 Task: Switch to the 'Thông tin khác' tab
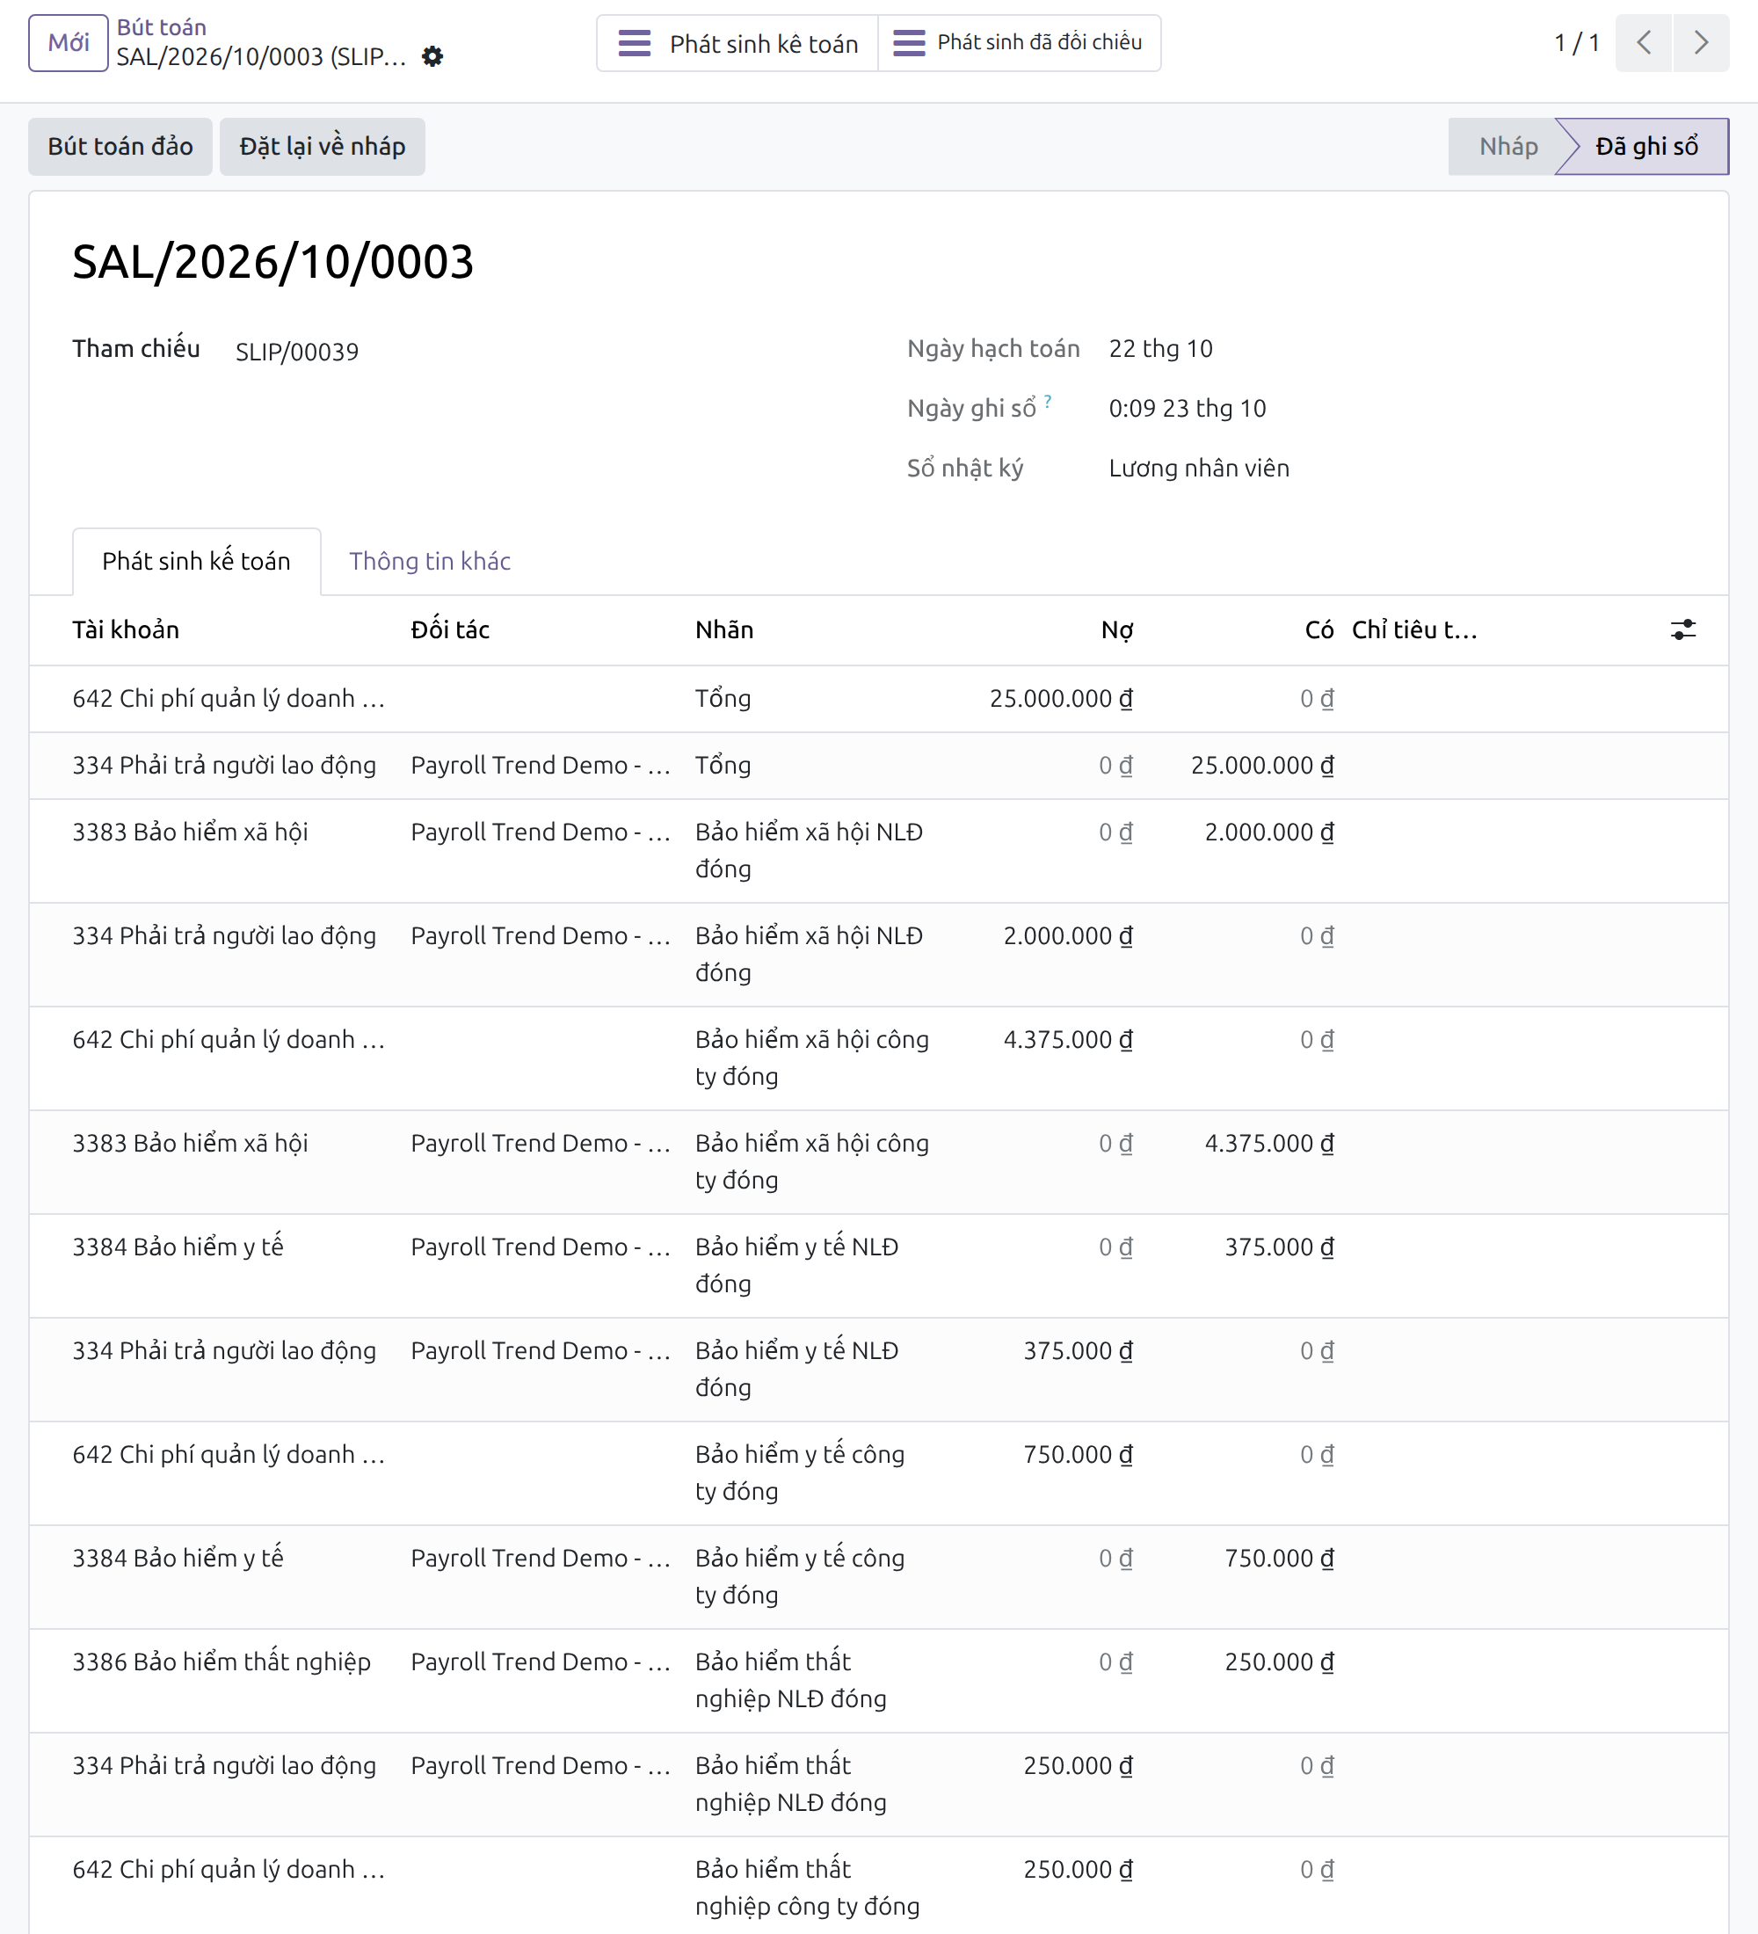[430, 561]
